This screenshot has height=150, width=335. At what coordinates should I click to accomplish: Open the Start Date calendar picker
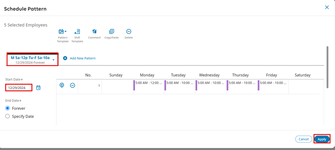pyautogui.click(x=38, y=88)
